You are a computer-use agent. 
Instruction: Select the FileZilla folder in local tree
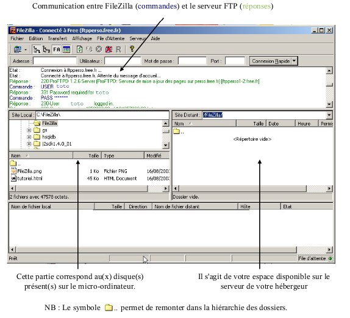pyautogui.click(x=49, y=123)
